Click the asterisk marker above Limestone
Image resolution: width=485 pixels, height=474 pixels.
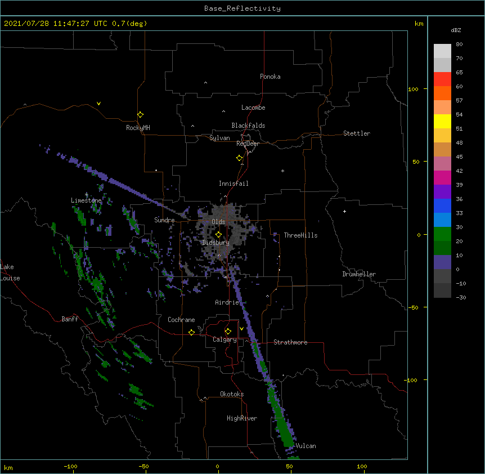click(x=86, y=195)
